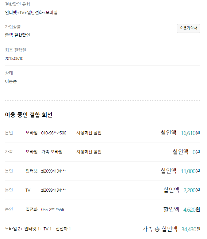Click the 이용 중인 결합 회선 heading

[29, 115]
